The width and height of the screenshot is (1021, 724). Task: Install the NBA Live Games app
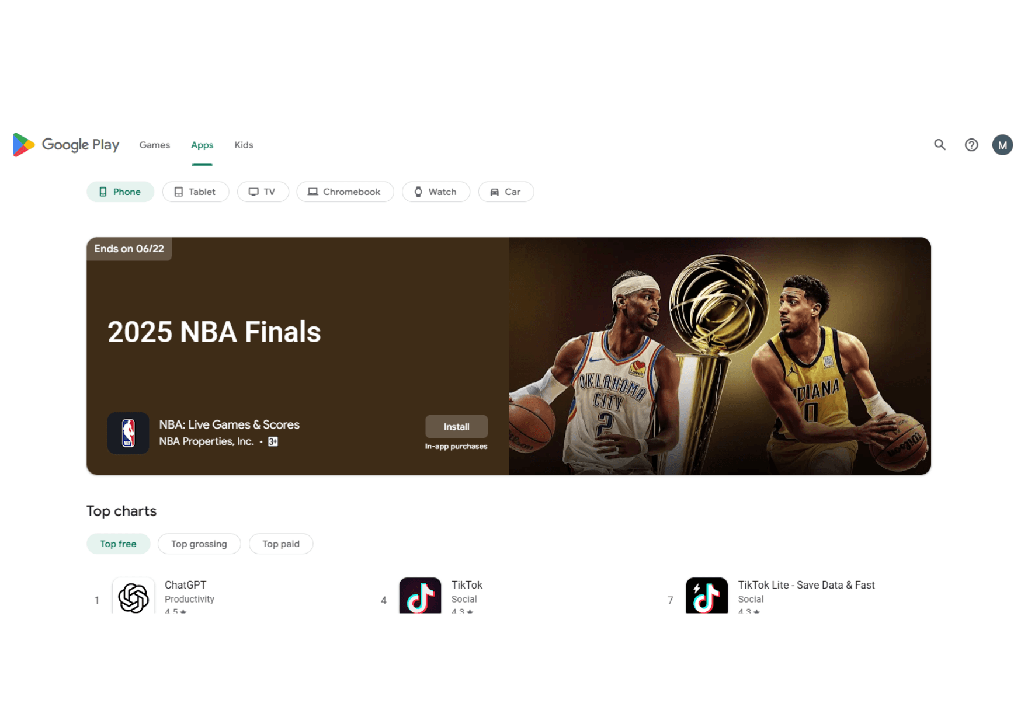456,427
